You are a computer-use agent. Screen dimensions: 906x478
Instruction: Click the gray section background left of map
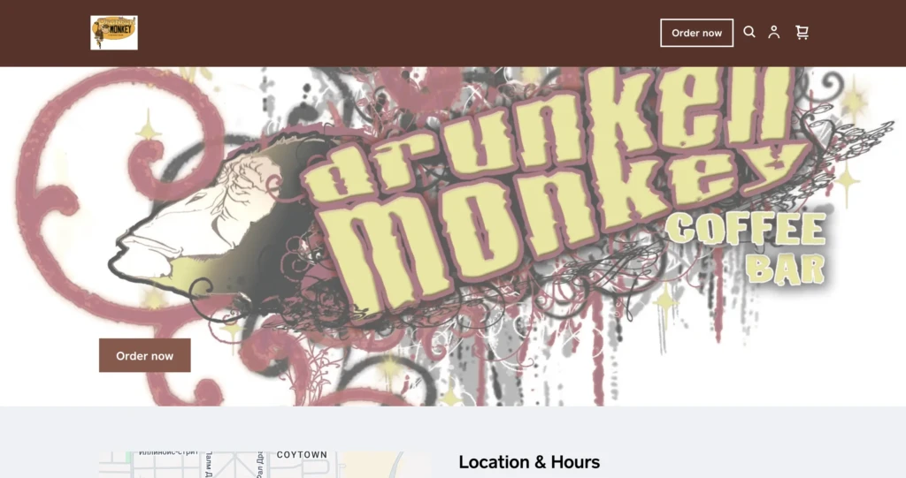50,444
